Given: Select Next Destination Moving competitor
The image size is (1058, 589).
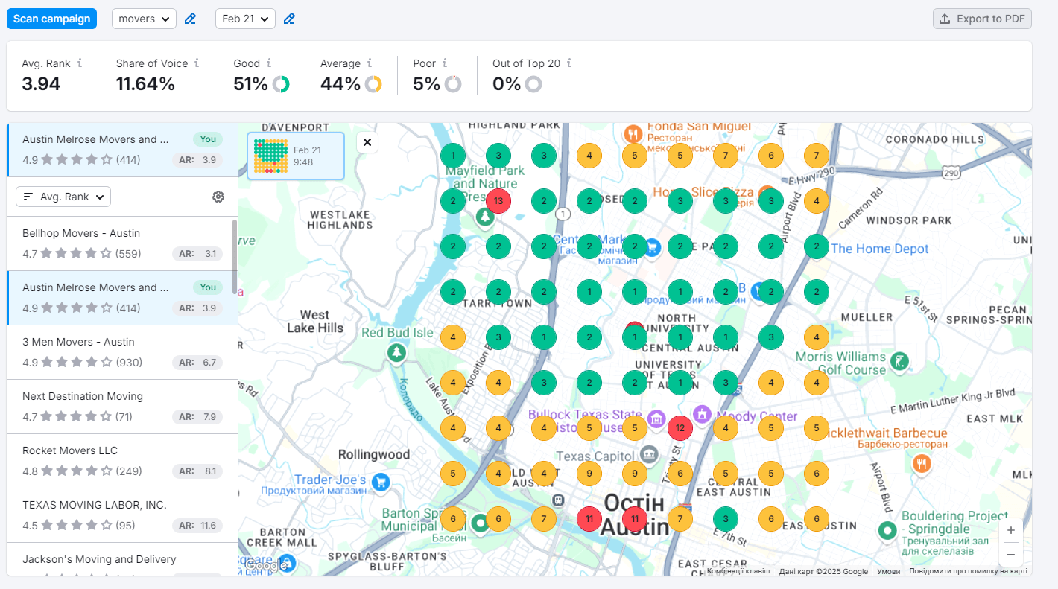Looking at the screenshot, I should [122, 407].
